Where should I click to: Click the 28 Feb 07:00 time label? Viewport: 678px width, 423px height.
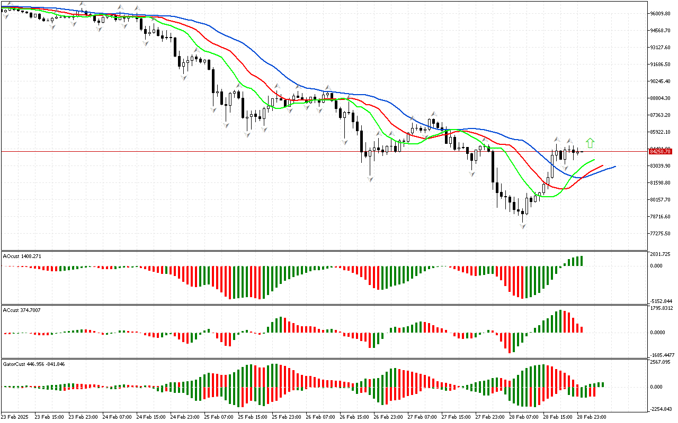pos(524,417)
